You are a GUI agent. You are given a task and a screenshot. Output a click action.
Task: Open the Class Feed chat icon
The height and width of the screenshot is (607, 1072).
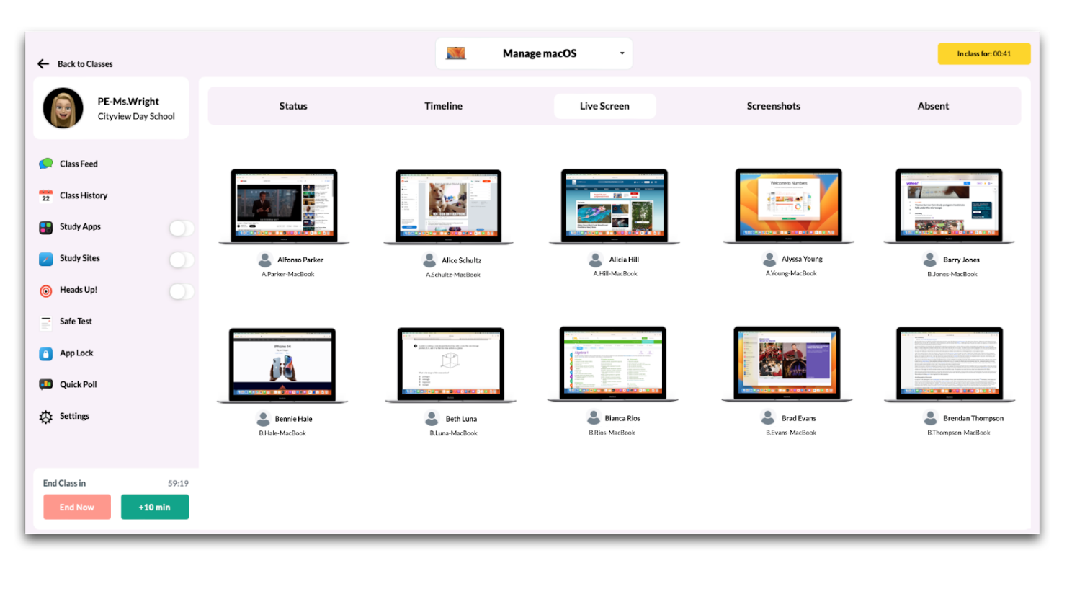(46, 164)
